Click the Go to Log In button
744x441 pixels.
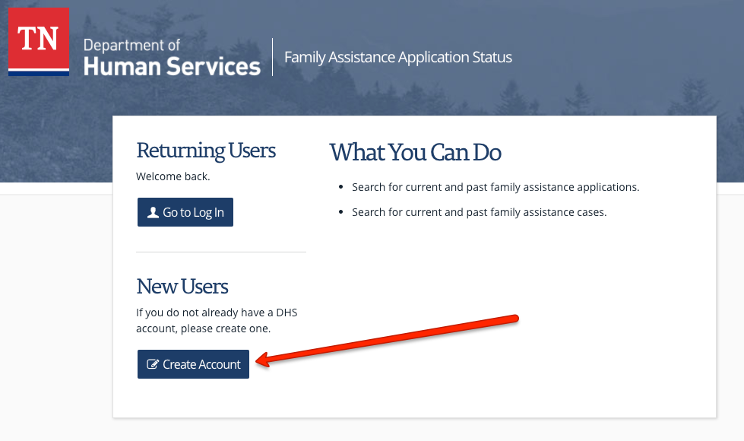click(x=185, y=211)
